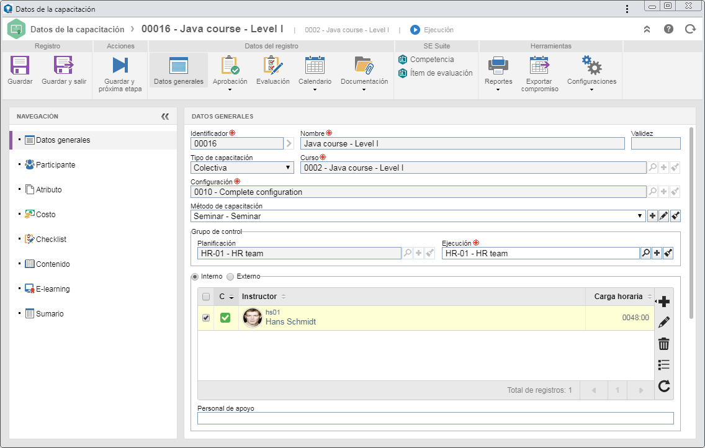
Task: Click the refresh icon in header
Action: [690, 29]
